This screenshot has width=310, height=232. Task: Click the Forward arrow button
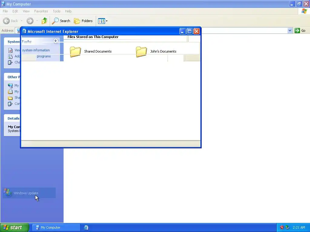coord(30,21)
